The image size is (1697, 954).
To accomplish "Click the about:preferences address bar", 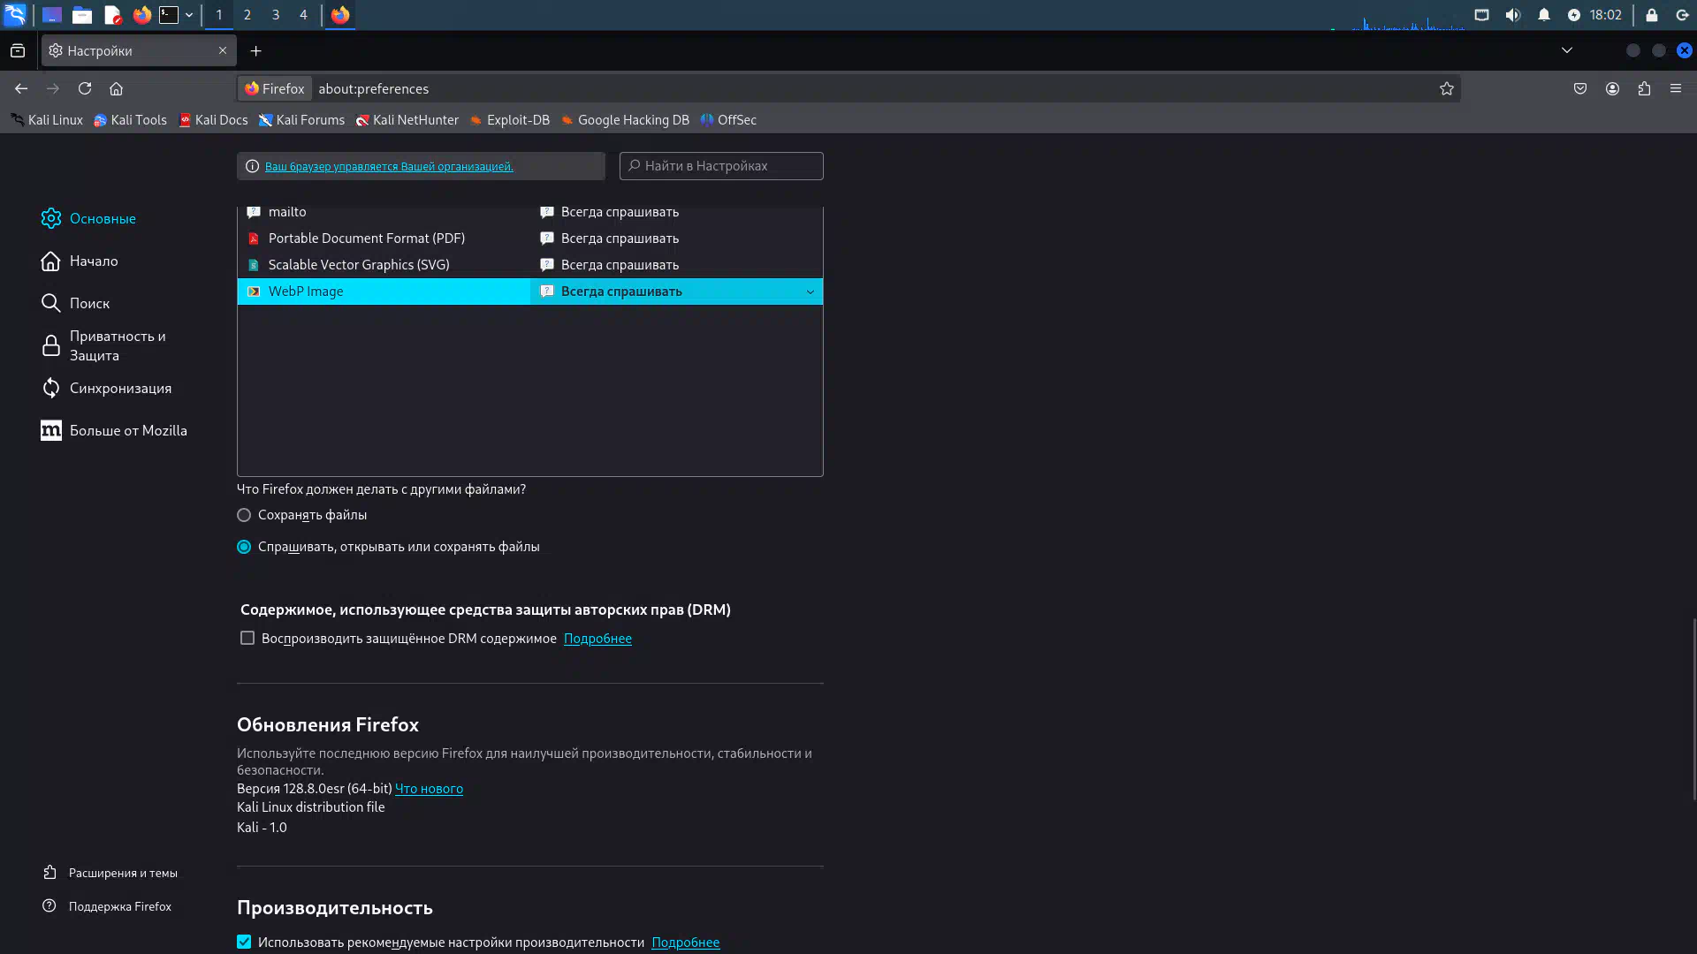I will click(848, 88).
